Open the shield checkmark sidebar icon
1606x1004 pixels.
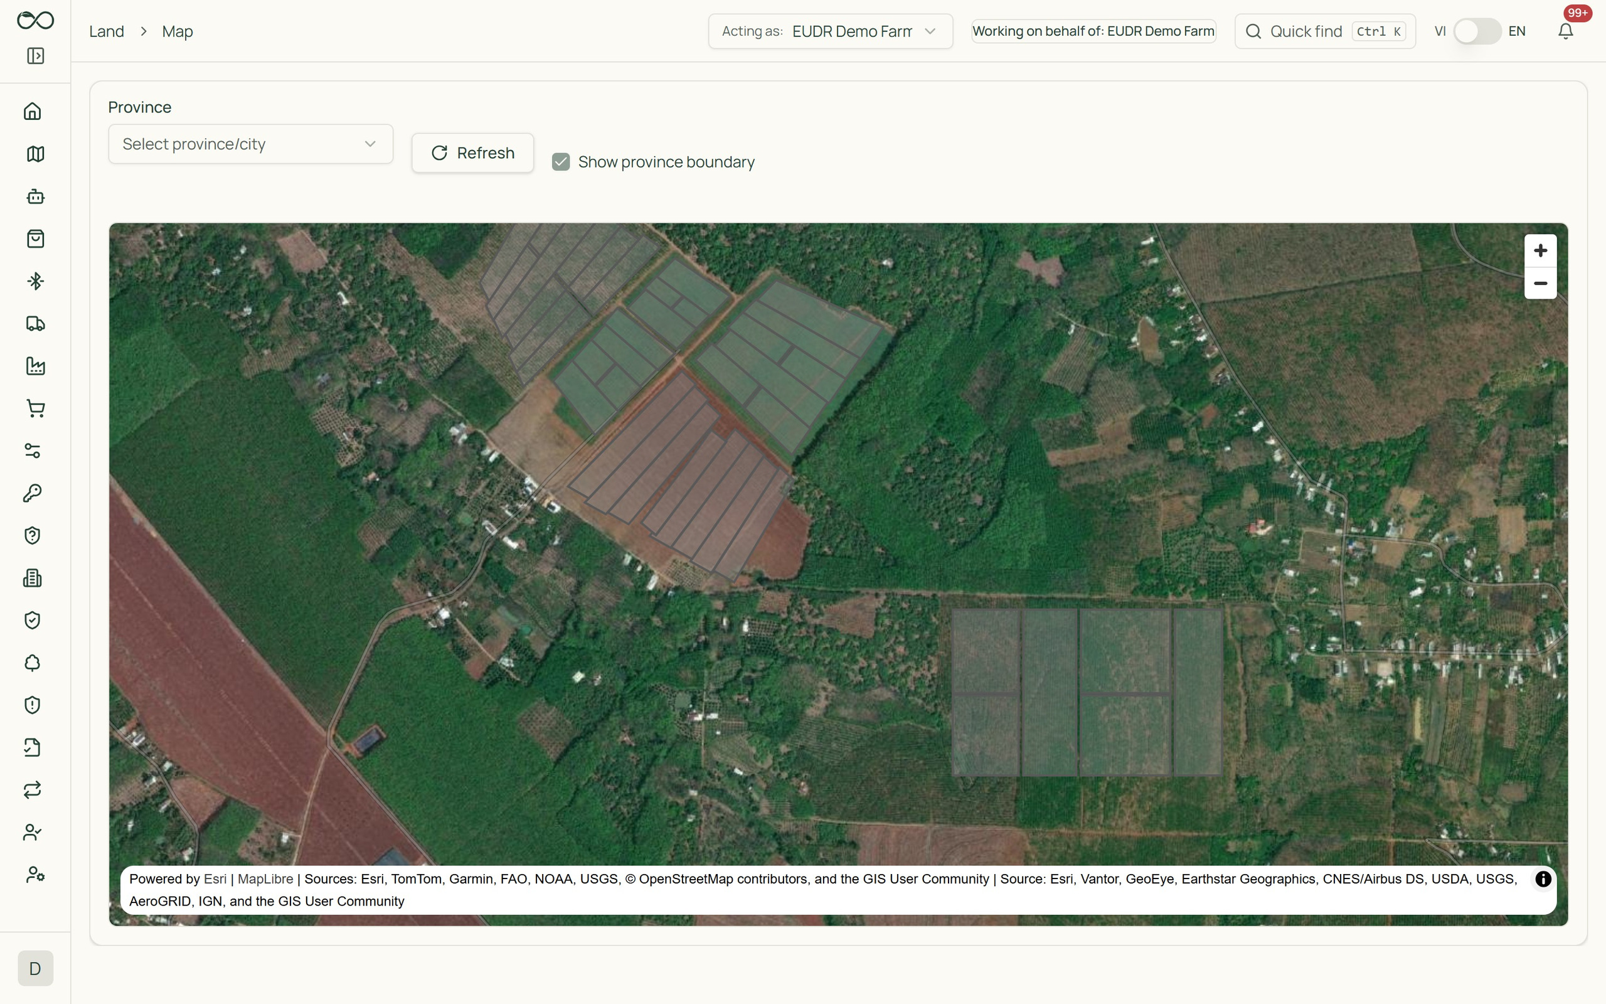click(33, 620)
